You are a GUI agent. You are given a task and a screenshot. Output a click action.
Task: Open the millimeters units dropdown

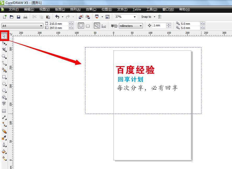(x=140, y=26)
